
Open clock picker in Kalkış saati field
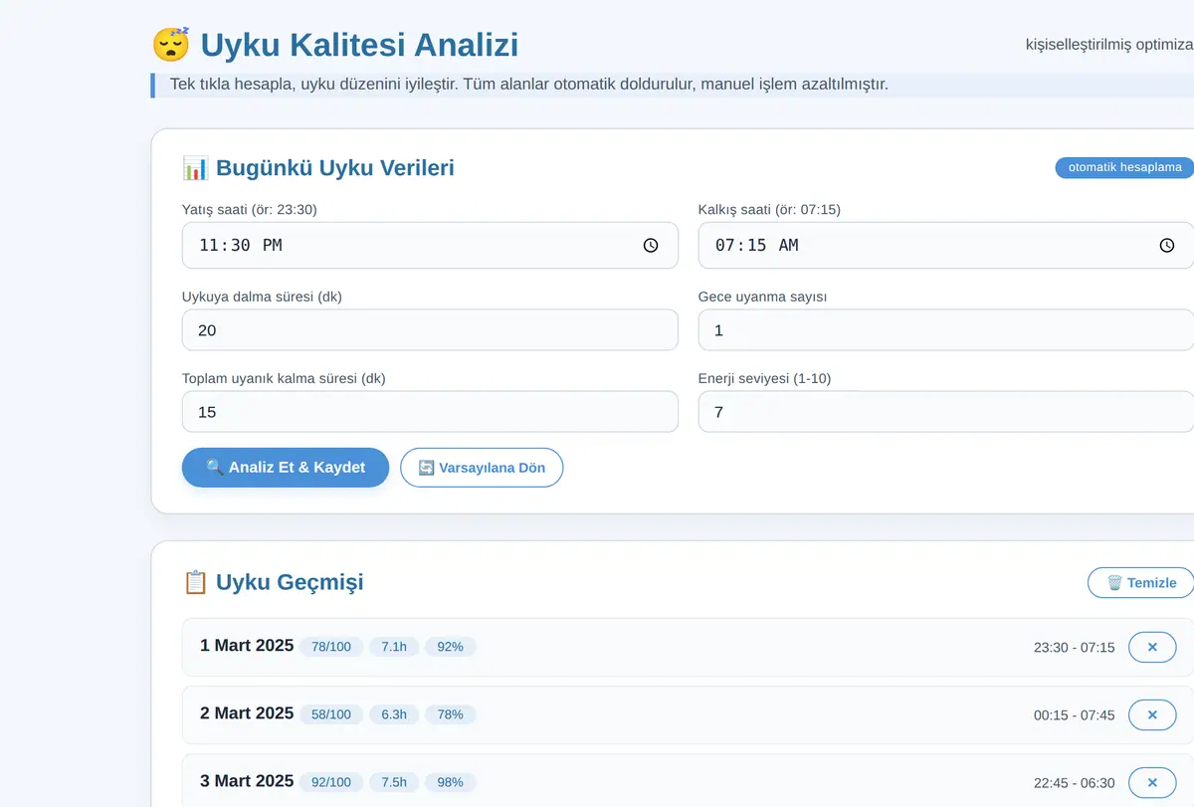1167,245
